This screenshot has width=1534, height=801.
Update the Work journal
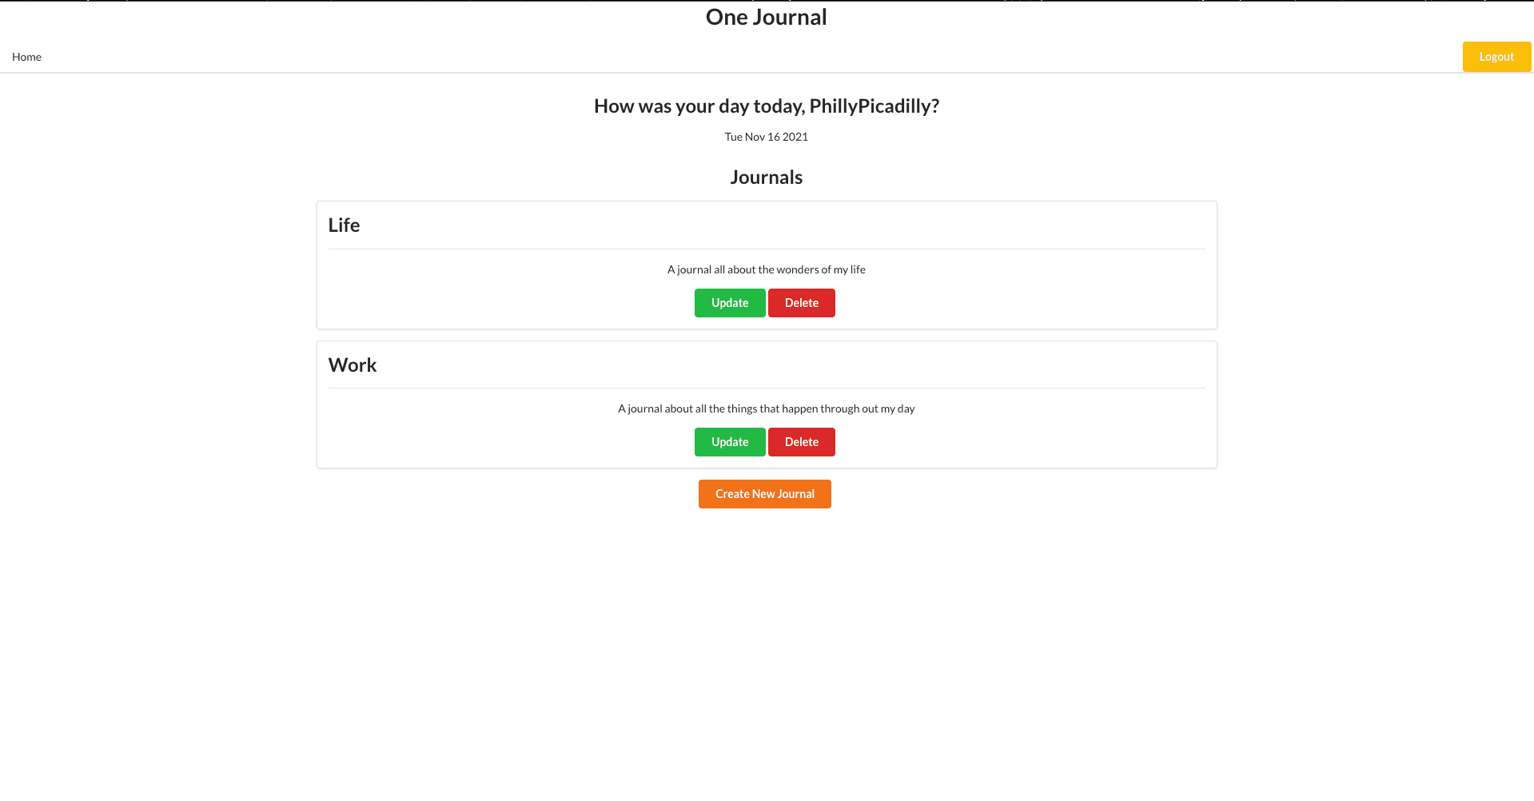pos(729,442)
